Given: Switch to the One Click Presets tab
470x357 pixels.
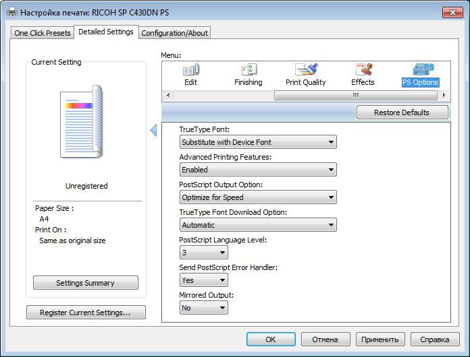Looking at the screenshot, I should coord(43,33).
